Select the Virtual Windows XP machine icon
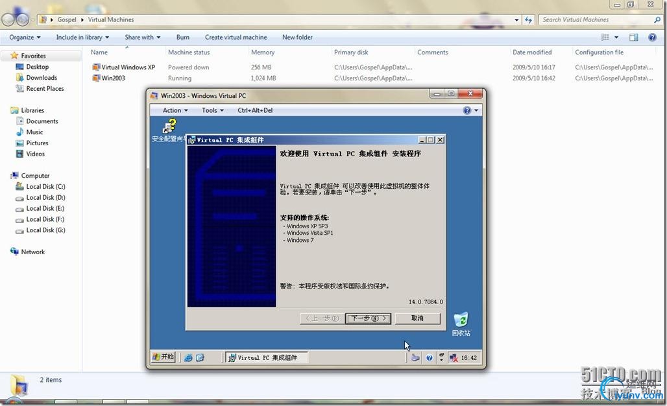Screen dimensions: 667x406 pyautogui.click(x=96, y=67)
